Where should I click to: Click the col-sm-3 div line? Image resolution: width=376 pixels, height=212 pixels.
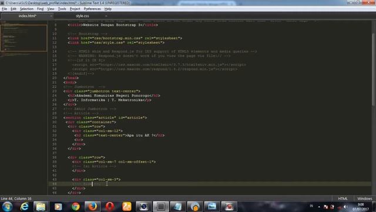click(x=96, y=179)
